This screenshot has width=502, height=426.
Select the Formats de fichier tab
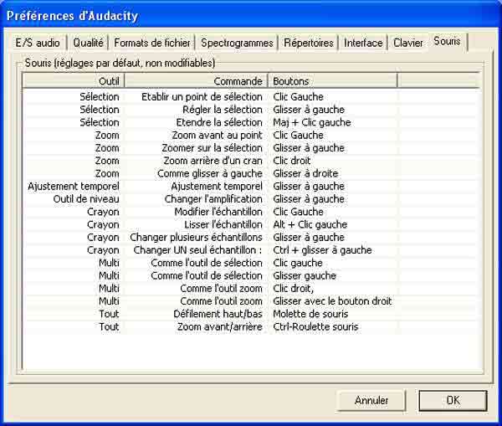151,43
